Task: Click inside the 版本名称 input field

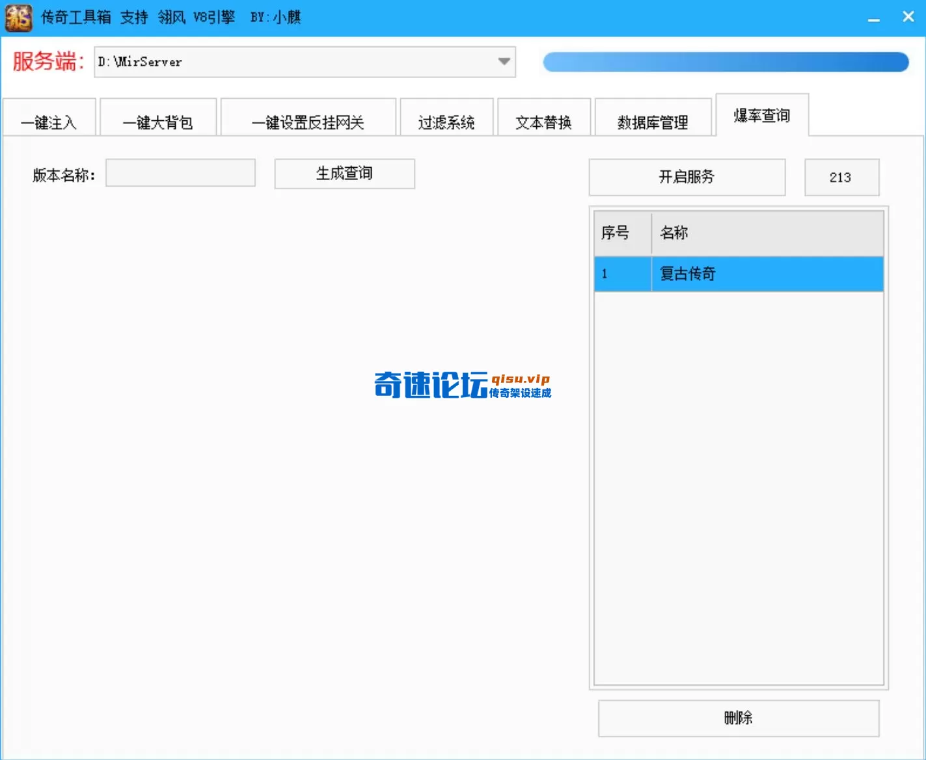Action: point(180,172)
